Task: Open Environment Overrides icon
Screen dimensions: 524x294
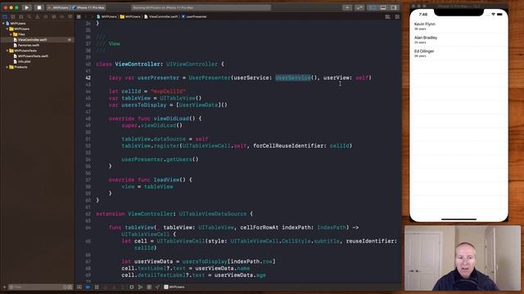Action: coord(149,287)
